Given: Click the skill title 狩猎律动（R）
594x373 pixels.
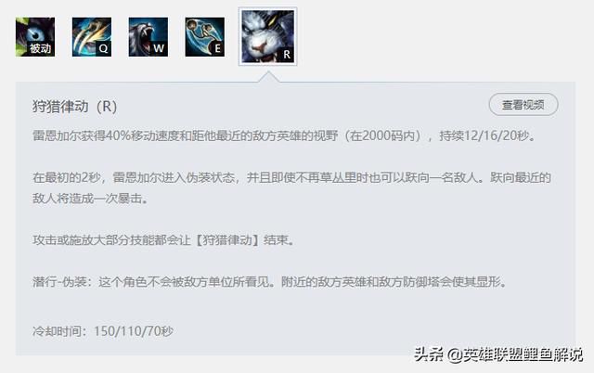Looking at the screenshot, I should pyautogui.click(x=74, y=107).
